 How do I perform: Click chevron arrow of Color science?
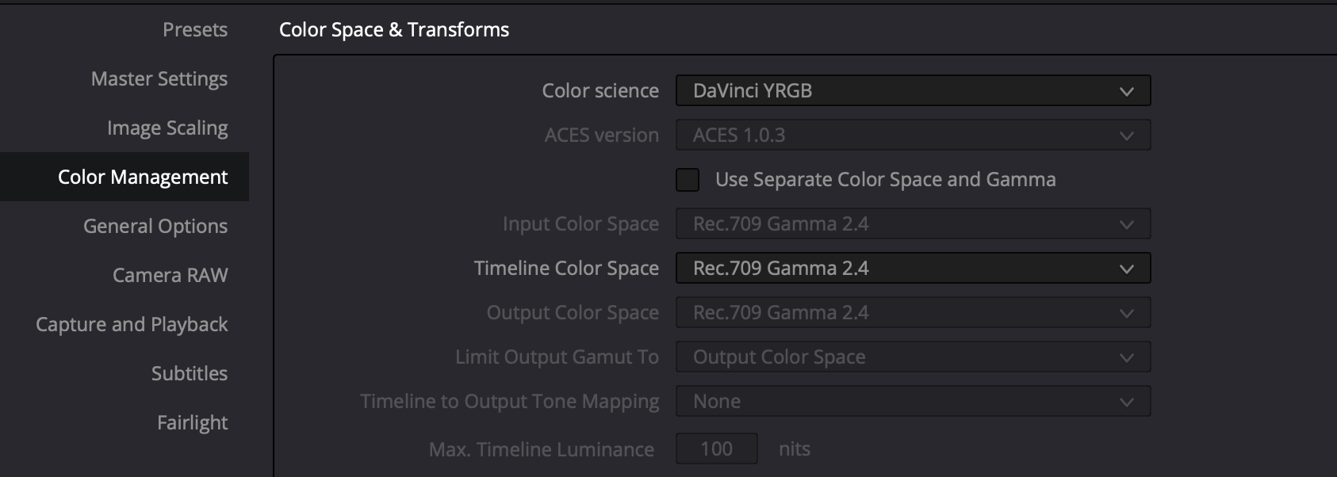tap(1126, 91)
